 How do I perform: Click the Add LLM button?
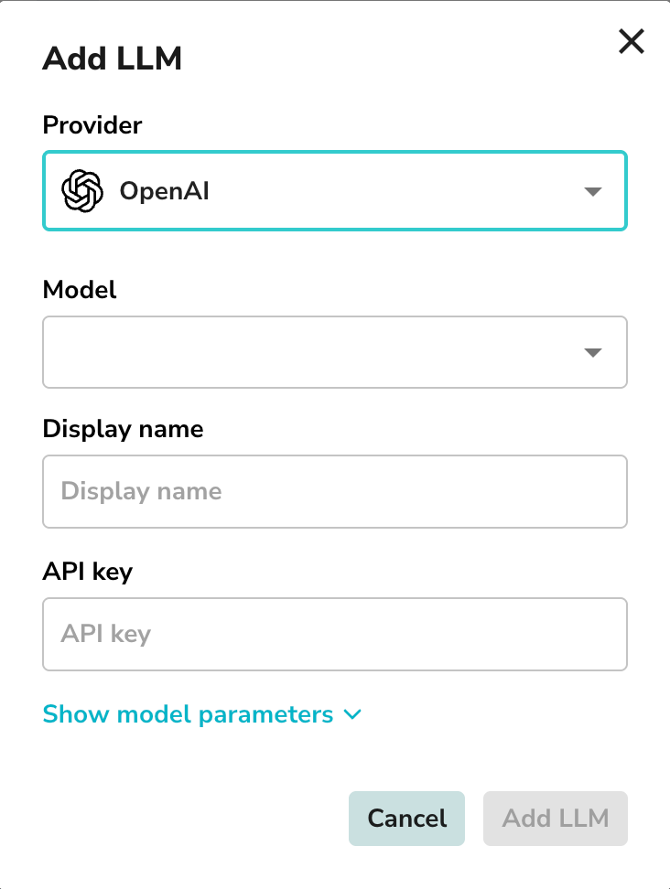(x=555, y=819)
